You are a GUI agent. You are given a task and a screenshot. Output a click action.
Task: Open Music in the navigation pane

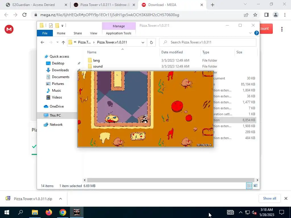coord(56,91)
